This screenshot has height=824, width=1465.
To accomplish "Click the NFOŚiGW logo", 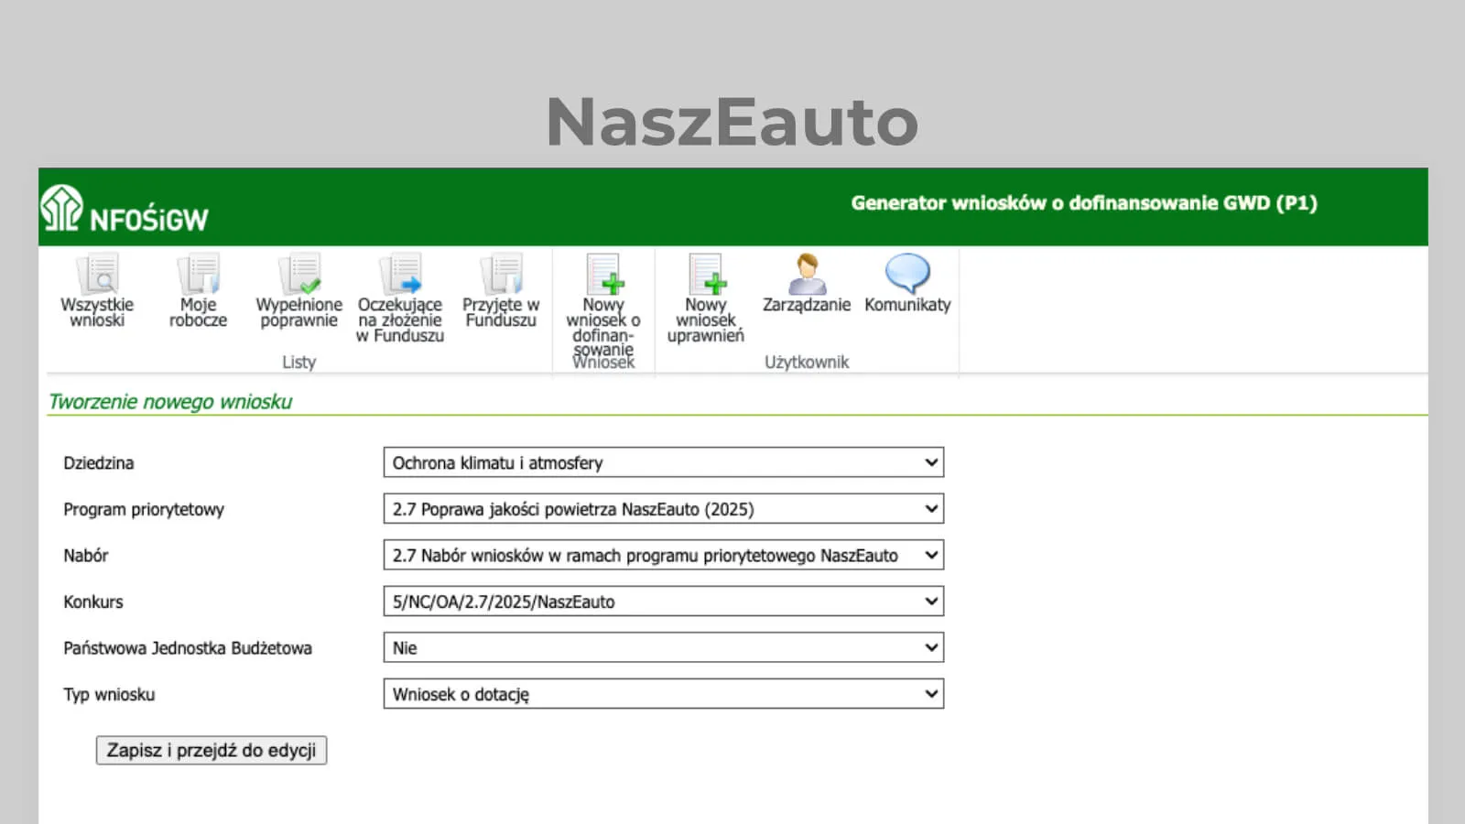I will pyautogui.click(x=125, y=209).
